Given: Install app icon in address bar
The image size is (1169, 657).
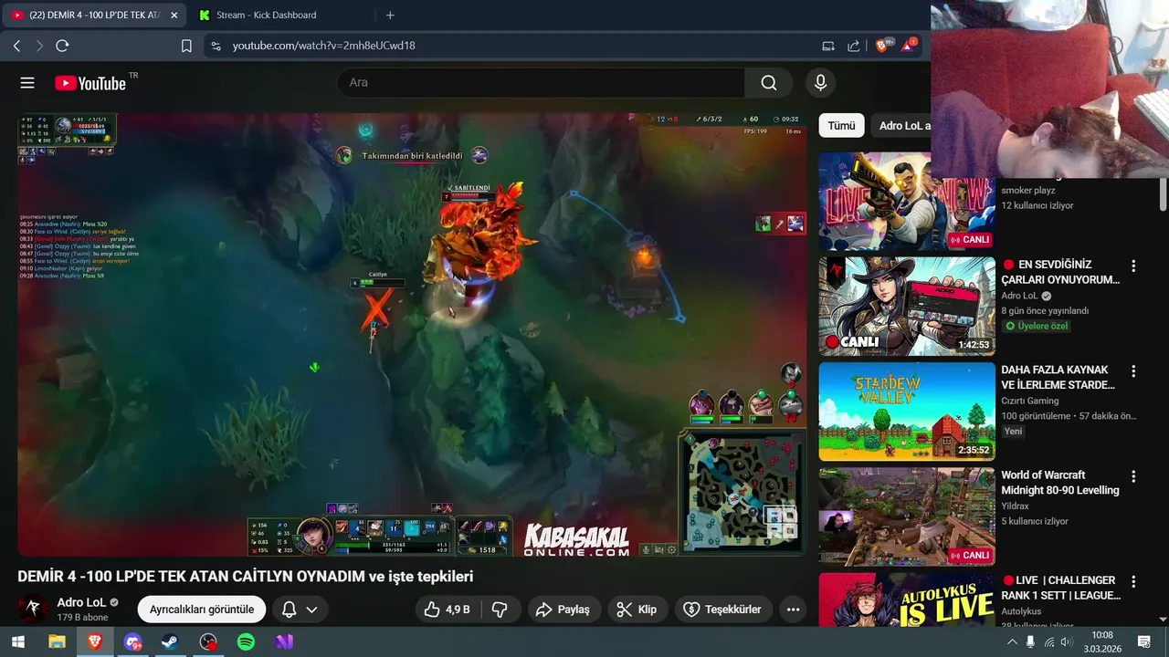Looking at the screenshot, I should (828, 46).
